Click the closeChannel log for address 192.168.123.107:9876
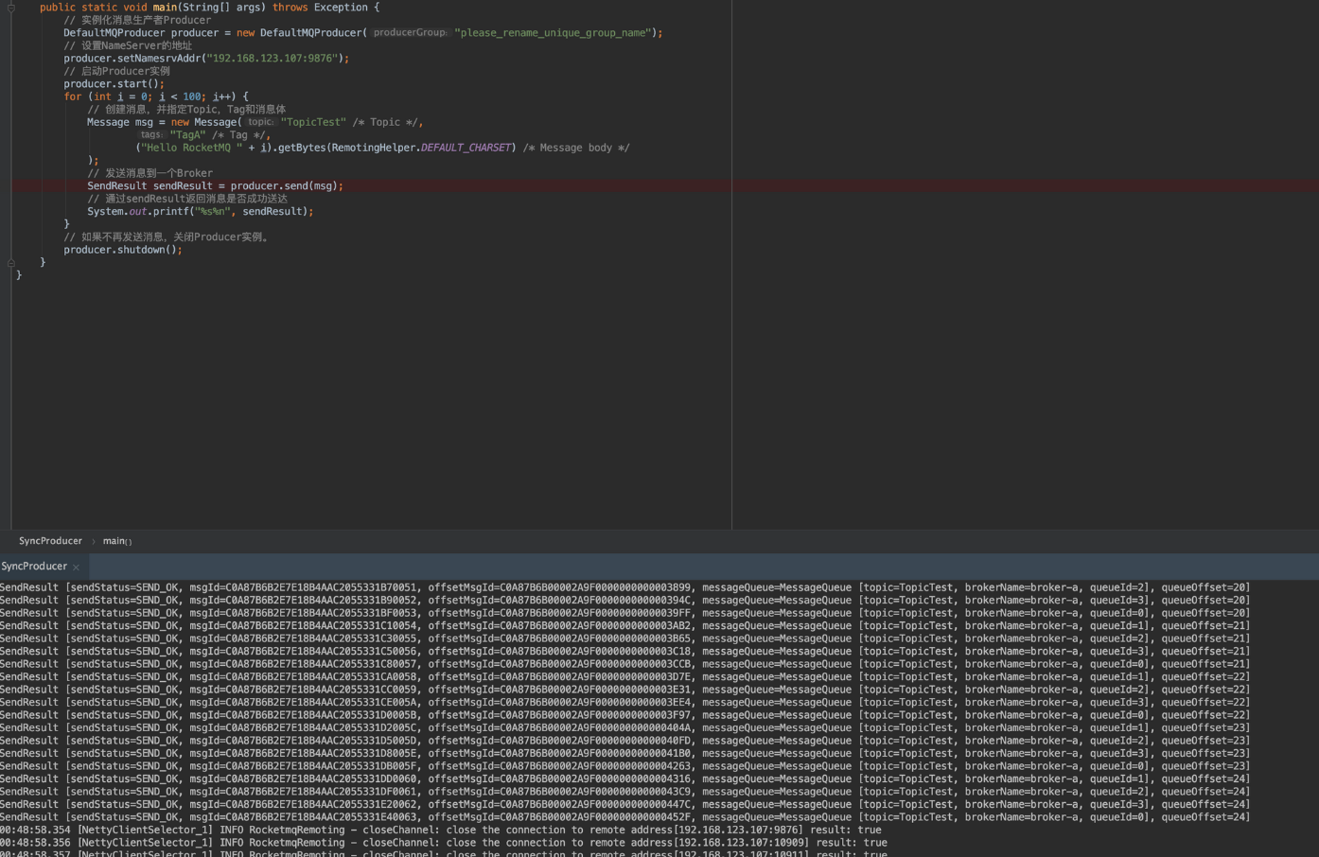1319x857 pixels. tap(441, 830)
